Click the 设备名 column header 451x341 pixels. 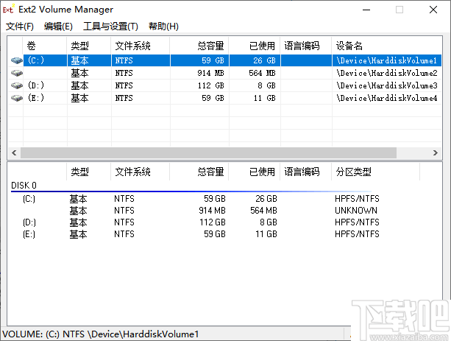tap(387, 46)
